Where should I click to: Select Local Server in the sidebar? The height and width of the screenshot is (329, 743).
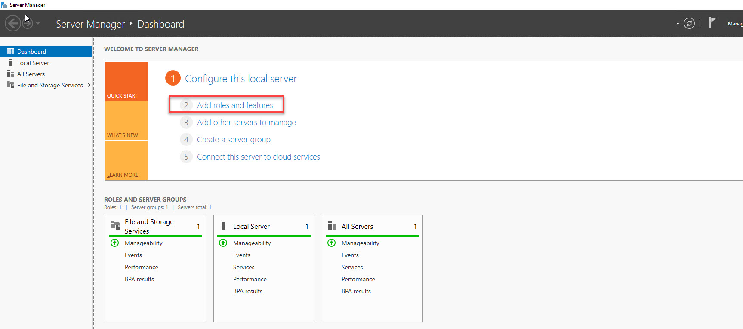(x=33, y=63)
